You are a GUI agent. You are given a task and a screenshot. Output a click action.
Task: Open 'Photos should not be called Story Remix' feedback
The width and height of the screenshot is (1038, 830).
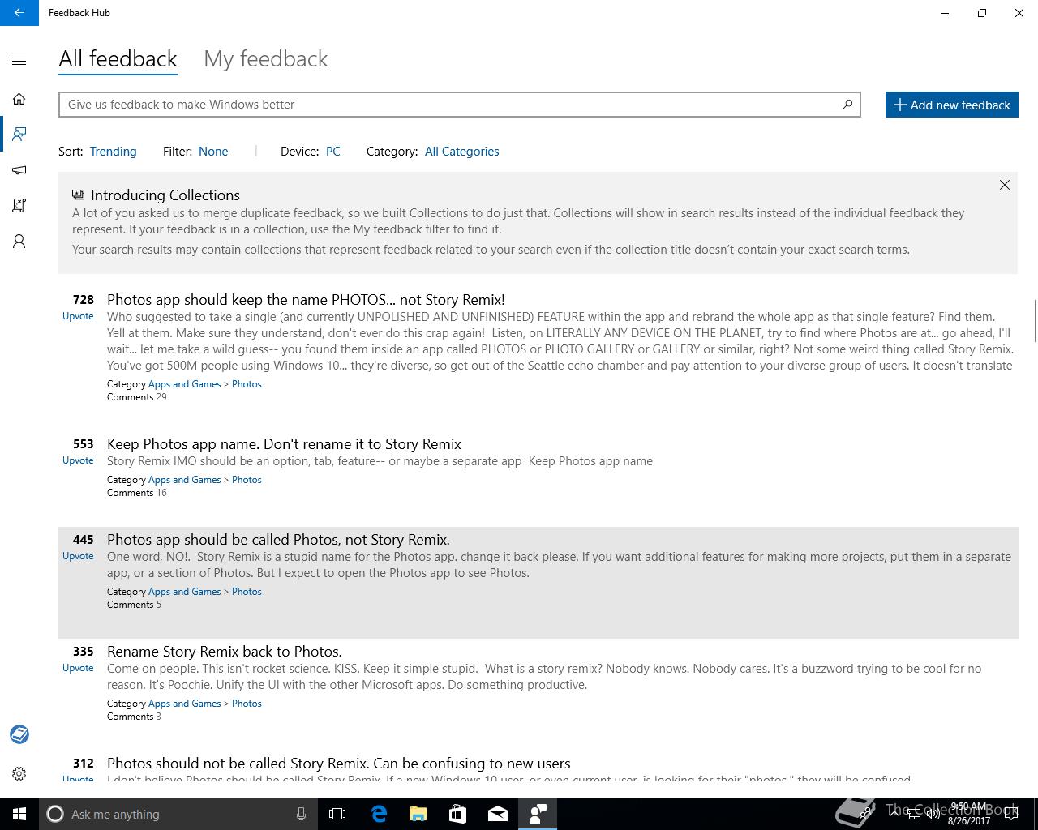[339, 764]
